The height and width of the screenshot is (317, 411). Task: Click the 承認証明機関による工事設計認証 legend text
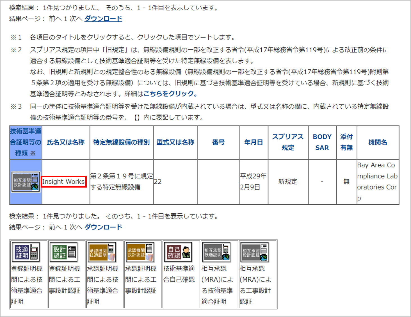pyautogui.click(x=141, y=280)
